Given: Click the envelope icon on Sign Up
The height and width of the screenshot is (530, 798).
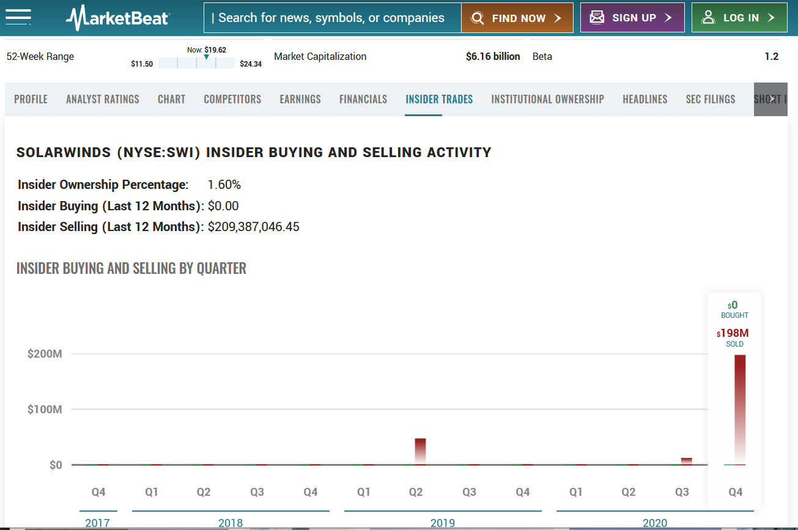Looking at the screenshot, I should point(597,18).
